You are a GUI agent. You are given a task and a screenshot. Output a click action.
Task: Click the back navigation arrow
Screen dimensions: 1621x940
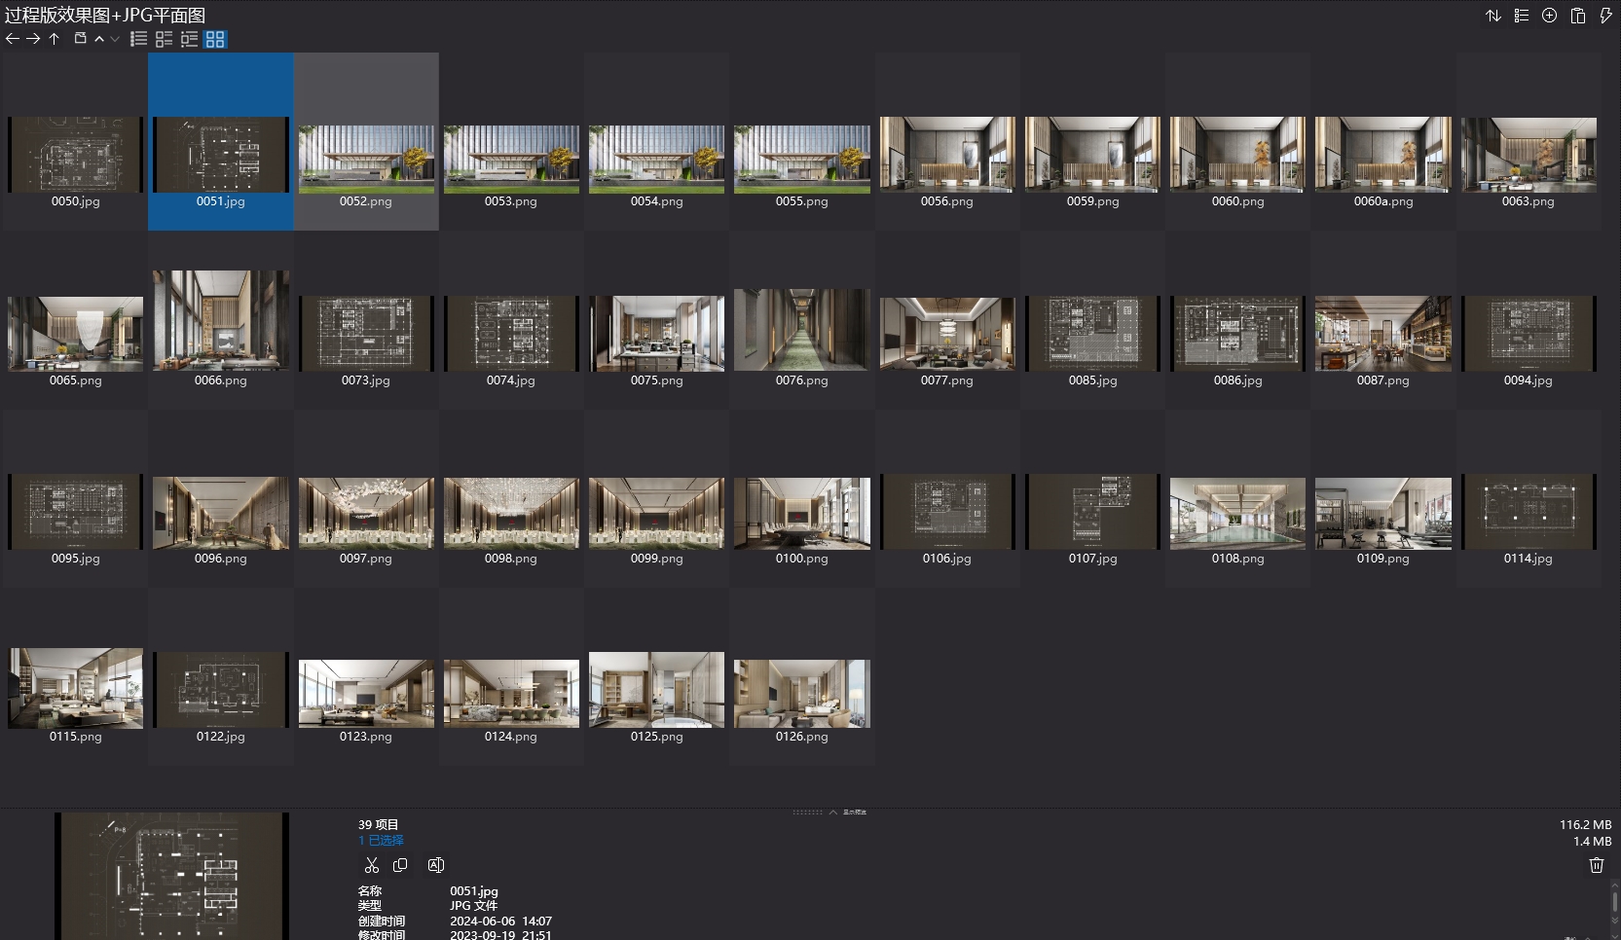pos(12,39)
